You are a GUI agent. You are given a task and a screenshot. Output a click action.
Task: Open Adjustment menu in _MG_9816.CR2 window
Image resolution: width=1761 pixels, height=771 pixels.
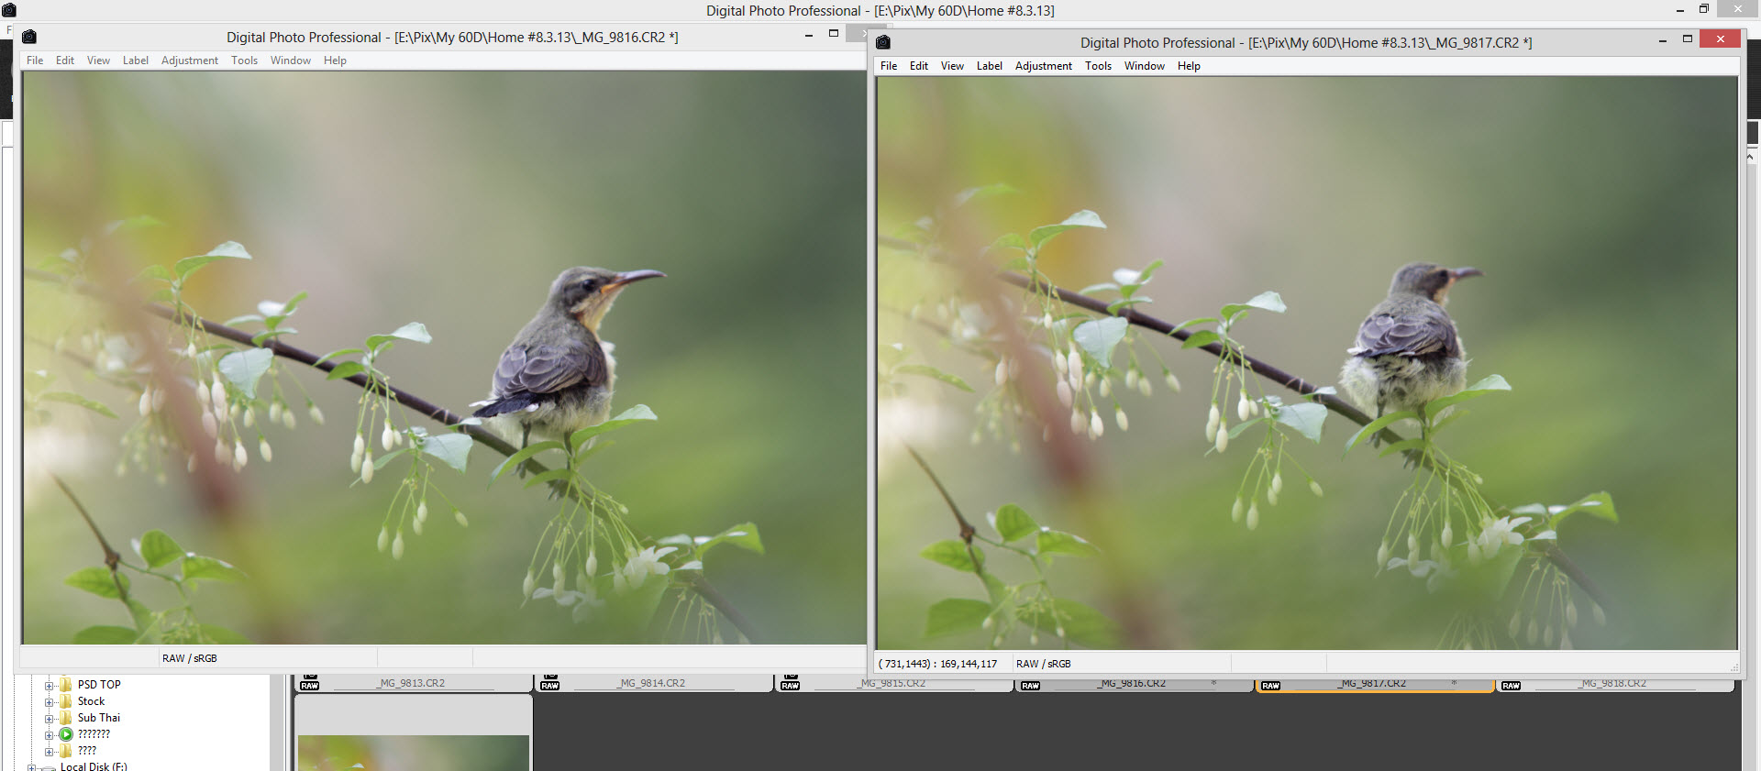click(x=190, y=61)
